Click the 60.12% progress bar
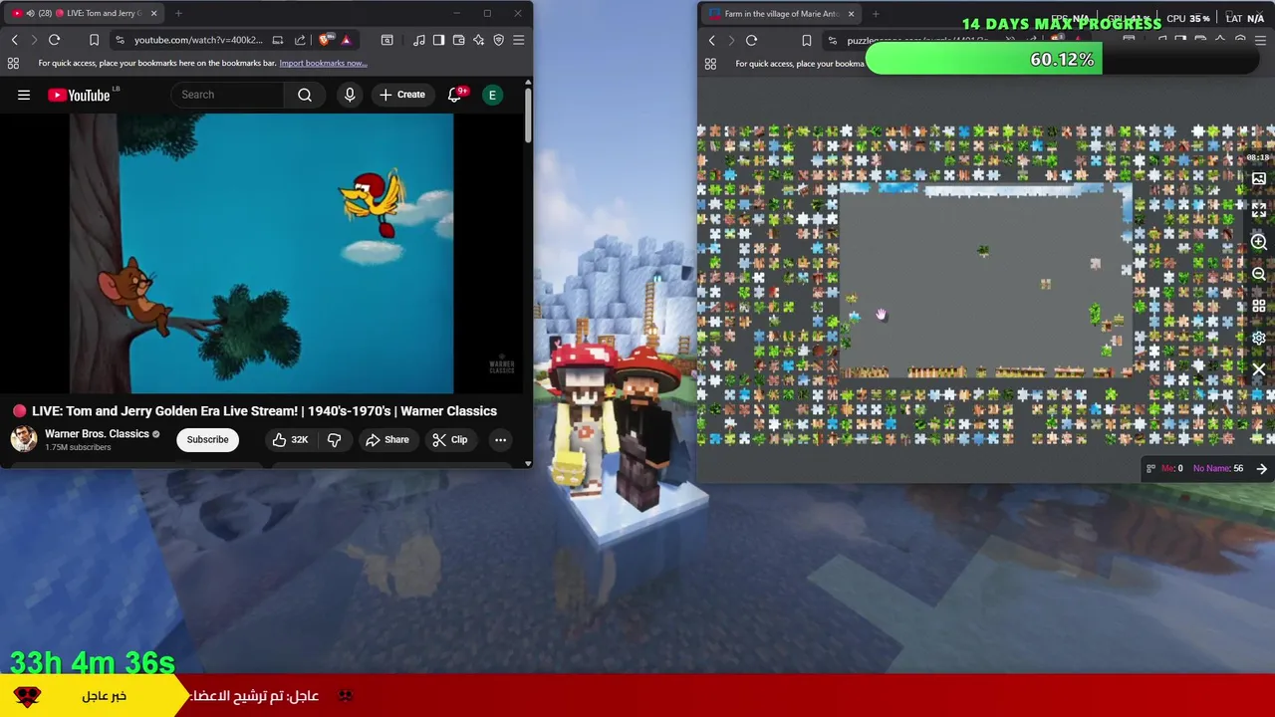This screenshot has width=1275, height=717. [x=1062, y=60]
